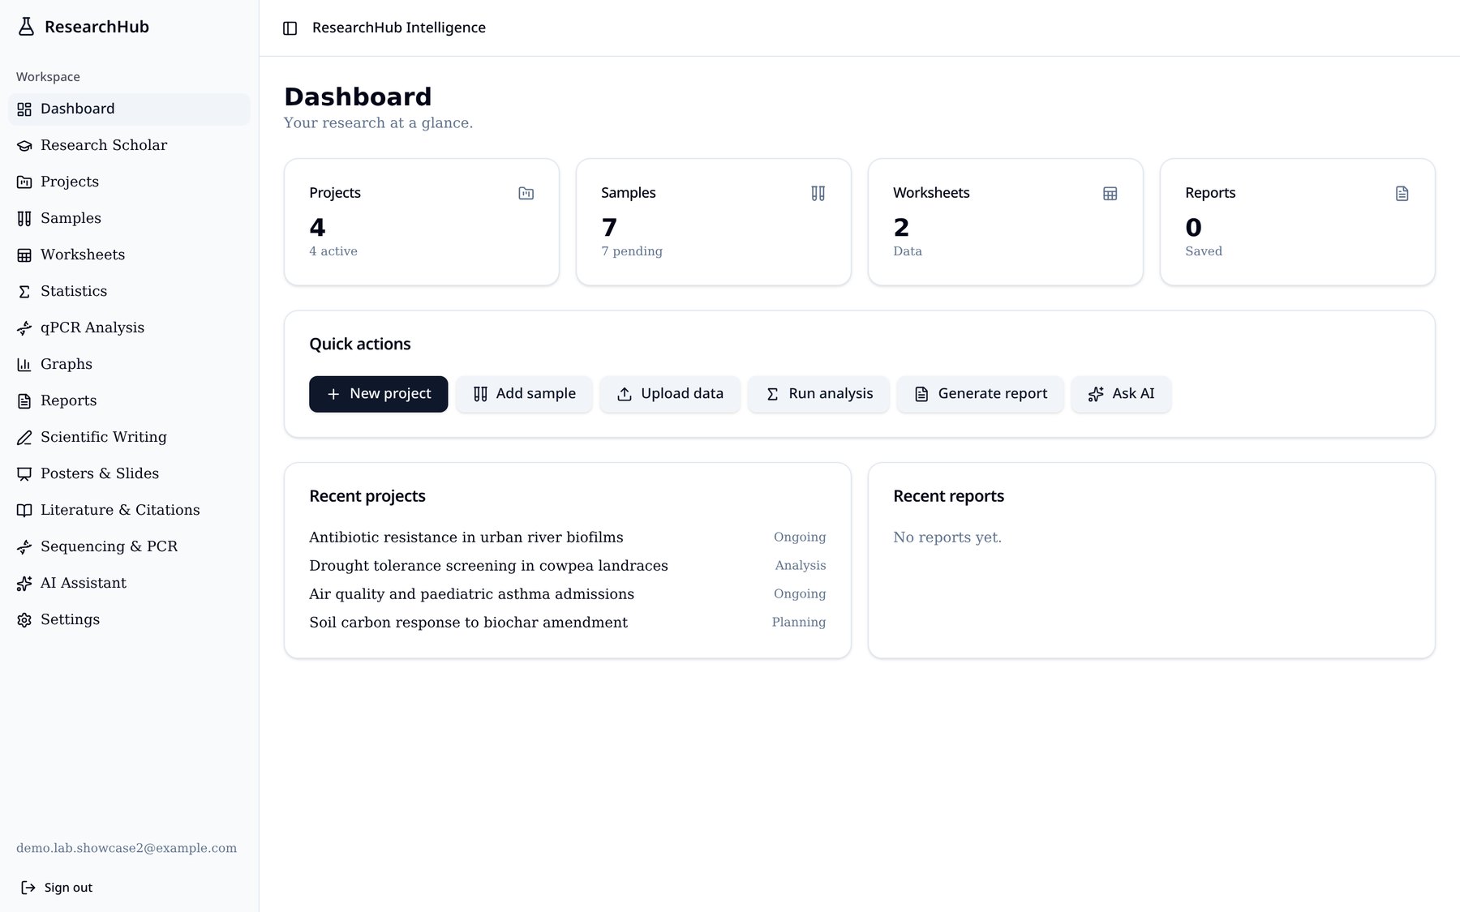The image size is (1460, 912).
Task: Toggle the sidebar panel icon
Action: point(290,28)
